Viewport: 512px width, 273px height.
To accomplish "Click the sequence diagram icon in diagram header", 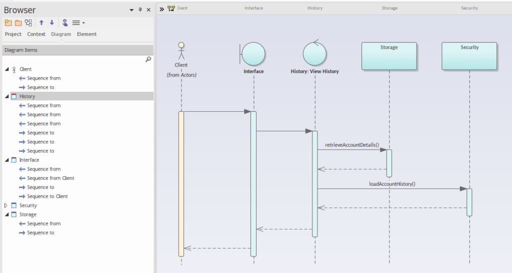I will pos(171,9).
